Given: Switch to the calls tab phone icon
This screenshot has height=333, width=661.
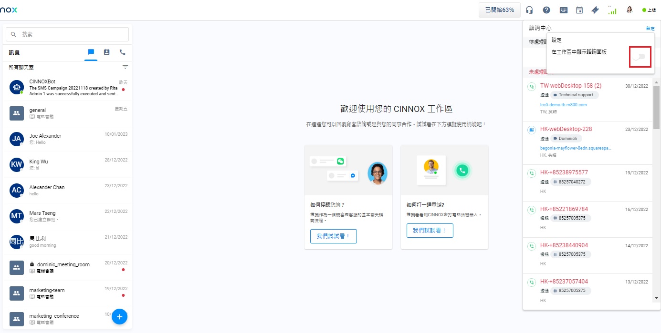Looking at the screenshot, I should (122, 52).
